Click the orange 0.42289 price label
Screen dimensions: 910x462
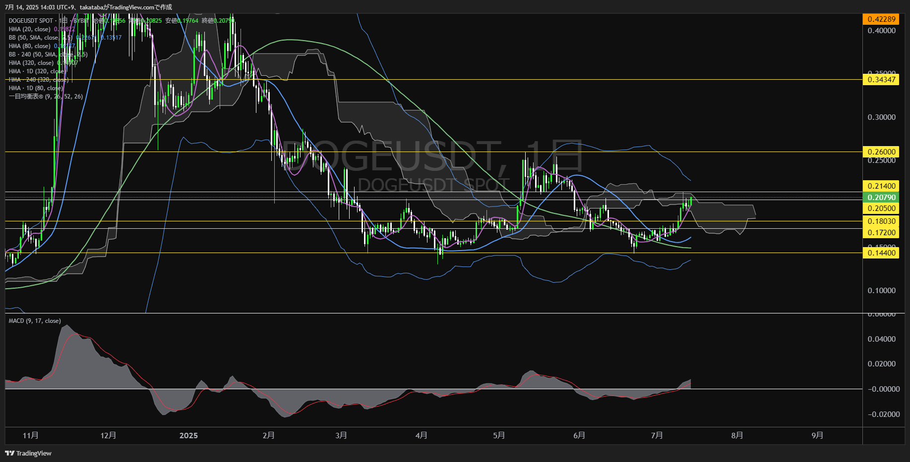point(881,19)
